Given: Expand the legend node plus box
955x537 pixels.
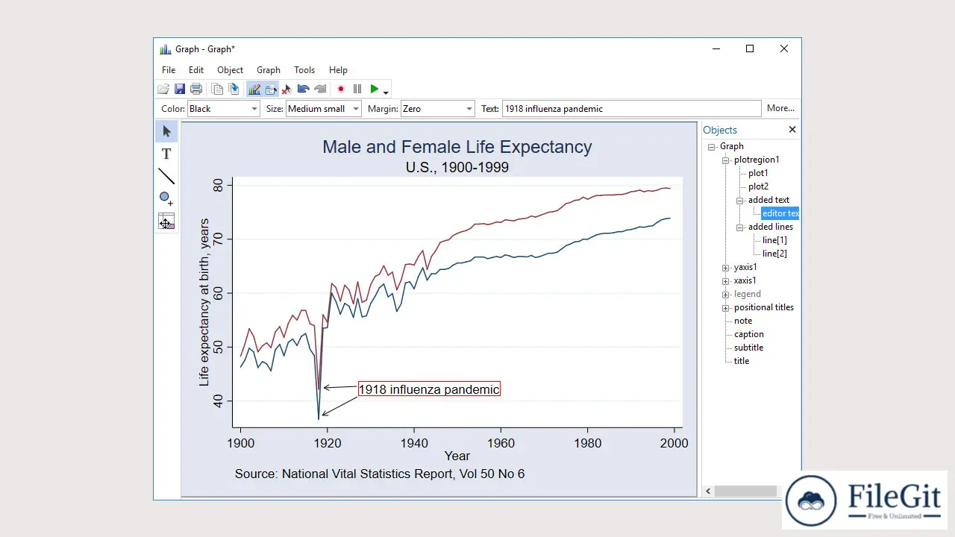Looking at the screenshot, I should tap(726, 295).
